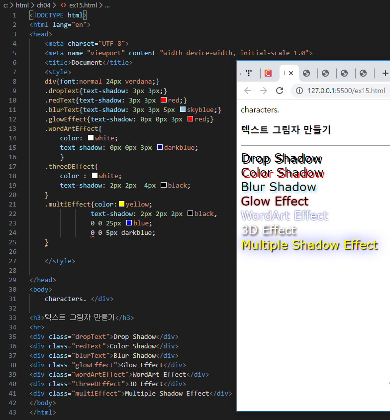Click the breadcrumb ellipsis after ex15.html
Image resolution: width=390 pixels, height=420 pixels.
[x=107, y=5]
